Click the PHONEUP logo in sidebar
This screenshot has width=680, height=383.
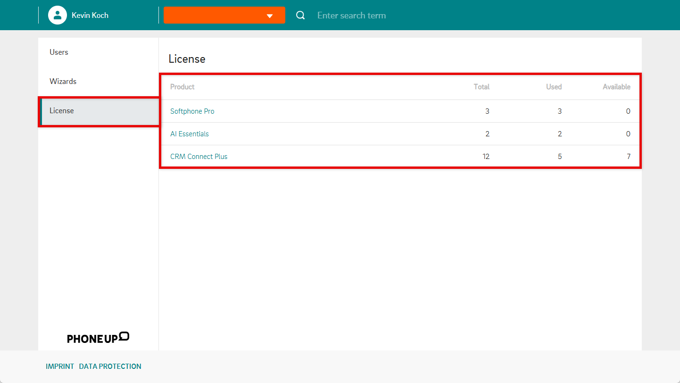pyautogui.click(x=98, y=337)
